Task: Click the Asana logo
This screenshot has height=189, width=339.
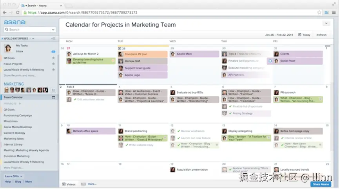Action: pyautogui.click(x=15, y=22)
